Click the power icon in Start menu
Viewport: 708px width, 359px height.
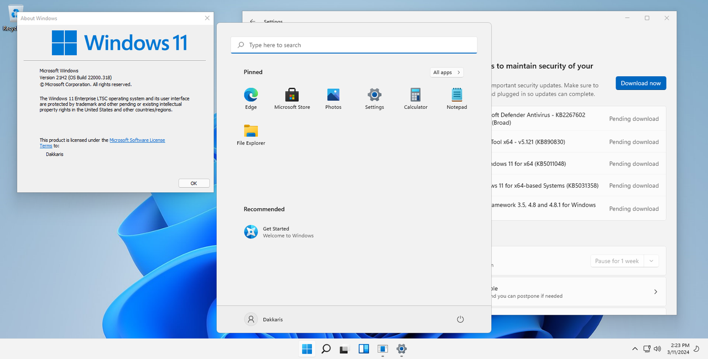tap(460, 319)
